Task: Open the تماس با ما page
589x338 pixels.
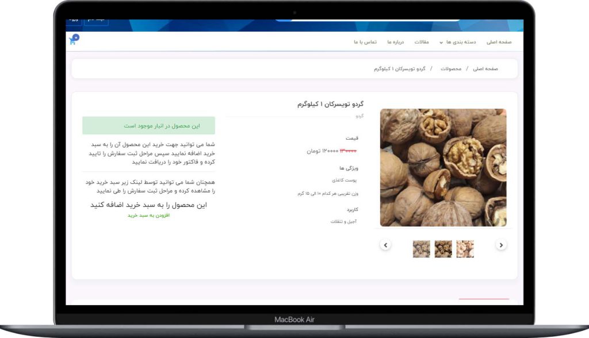Action: click(365, 42)
